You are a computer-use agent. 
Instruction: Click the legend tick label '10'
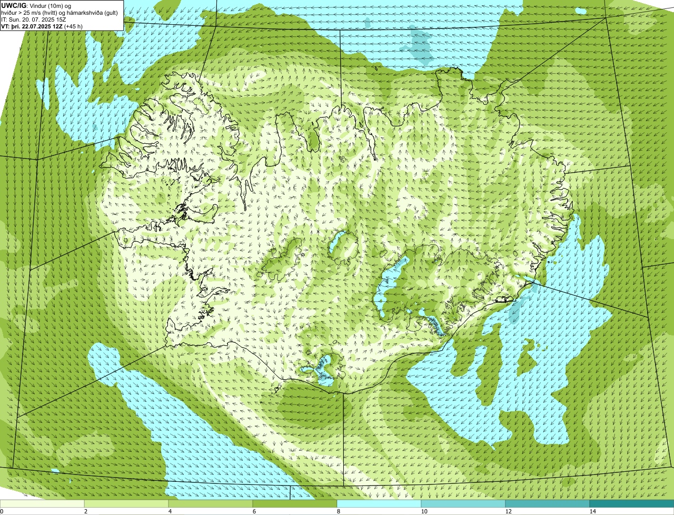pyautogui.click(x=424, y=511)
